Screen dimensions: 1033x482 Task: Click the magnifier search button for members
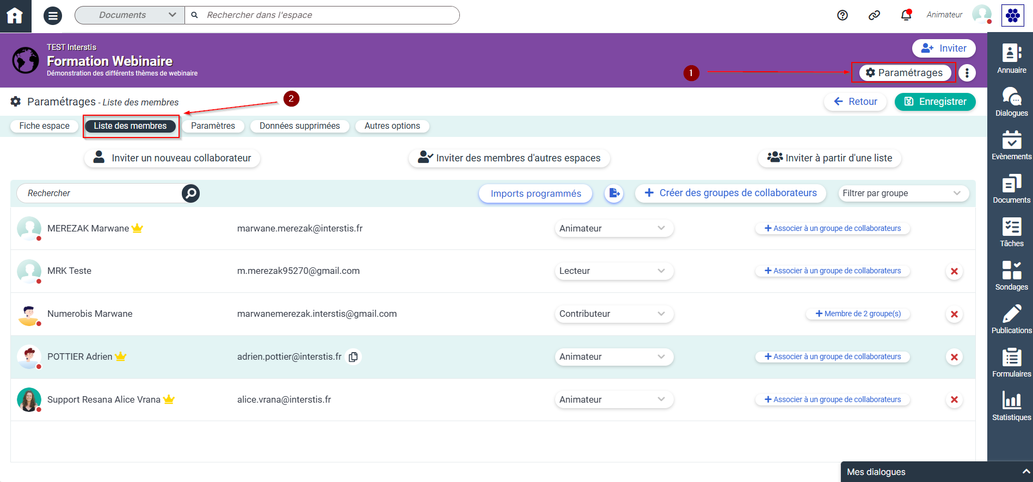(190, 193)
